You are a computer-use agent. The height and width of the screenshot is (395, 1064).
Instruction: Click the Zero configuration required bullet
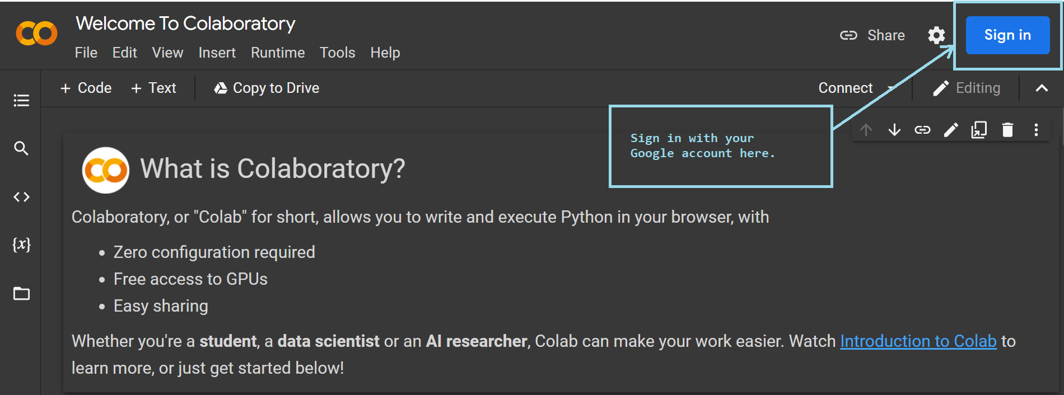[x=214, y=252]
